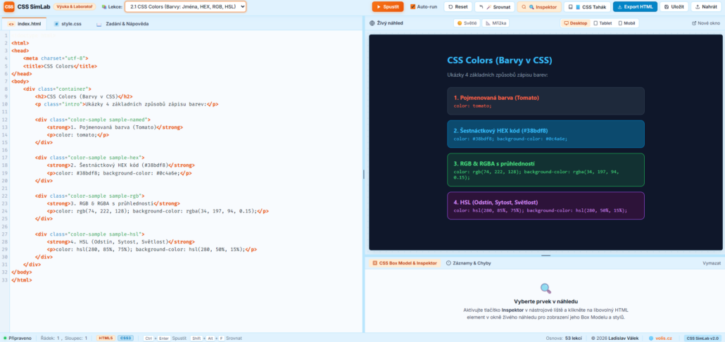Click the CSS Colors (Barvy v CSS) preview heading
The image size is (725, 342).
tap(500, 61)
